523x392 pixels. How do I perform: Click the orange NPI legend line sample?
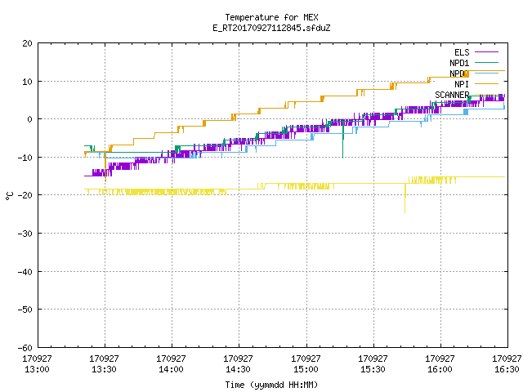pyautogui.click(x=487, y=83)
